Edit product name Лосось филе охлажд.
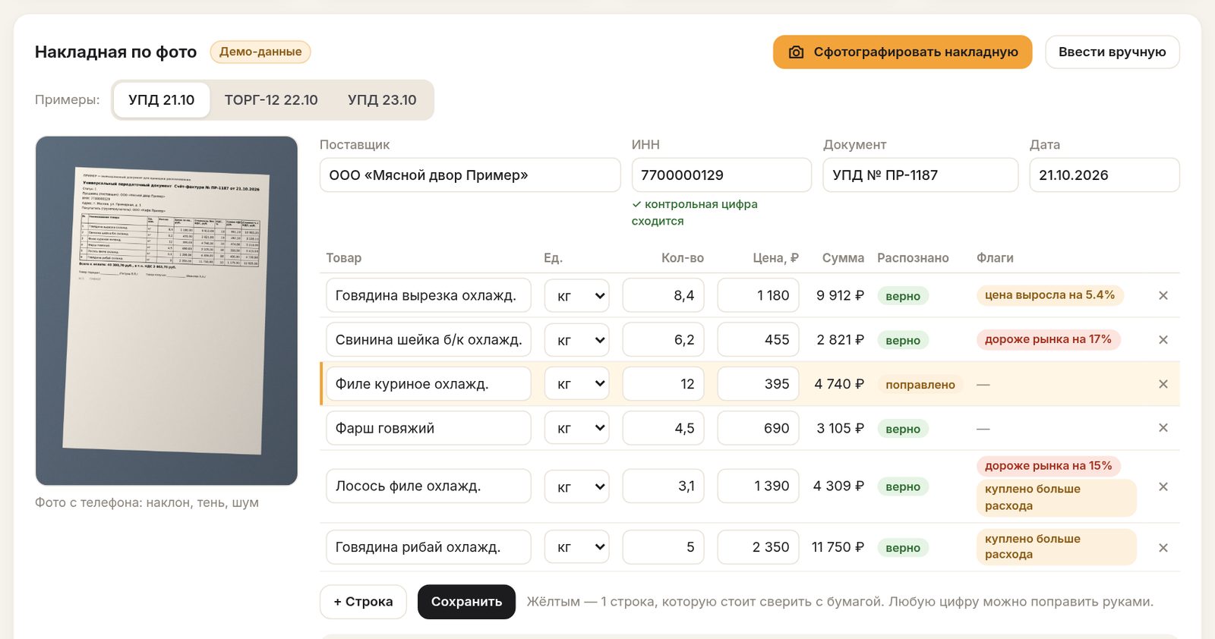The height and width of the screenshot is (639, 1215). coord(428,486)
